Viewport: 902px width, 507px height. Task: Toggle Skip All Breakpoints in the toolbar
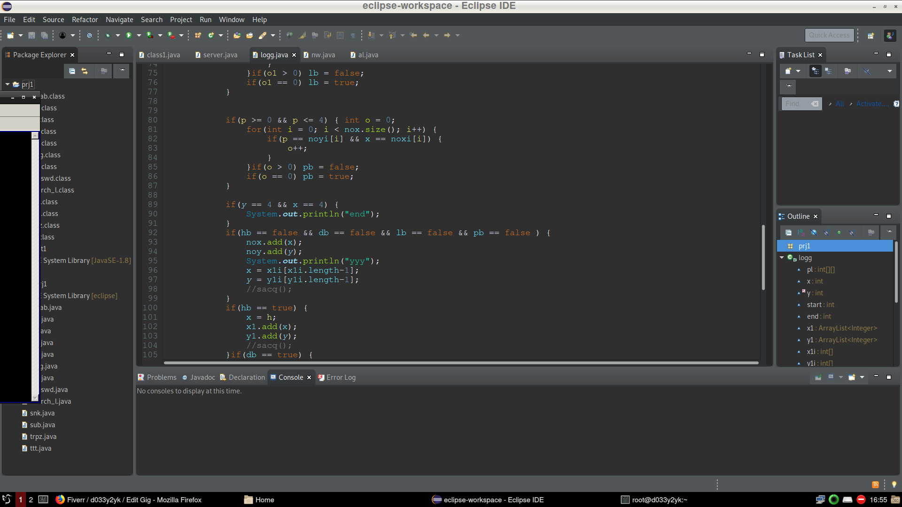90,35
